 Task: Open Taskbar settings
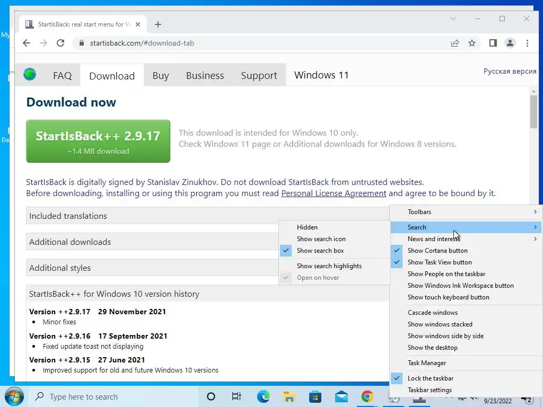tap(466, 390)
